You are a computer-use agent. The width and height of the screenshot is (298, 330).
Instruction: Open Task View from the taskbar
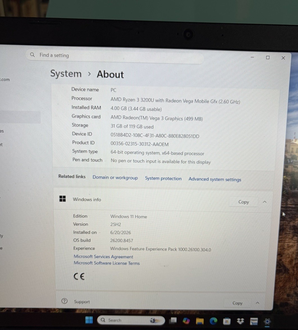pyautogui.click(x=173, y=320)
